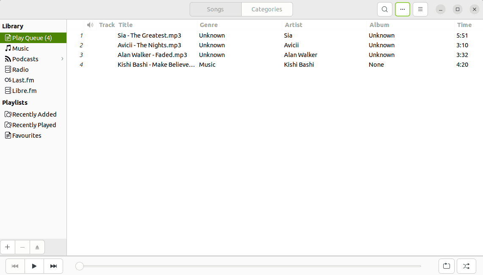Sort songs by clicking the Title column header
483x275 pixels.
click(x=125, y=25)
